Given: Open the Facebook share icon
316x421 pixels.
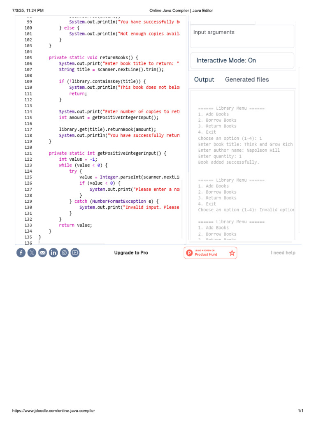Looking at the screenshot, I should coord(21,253).
